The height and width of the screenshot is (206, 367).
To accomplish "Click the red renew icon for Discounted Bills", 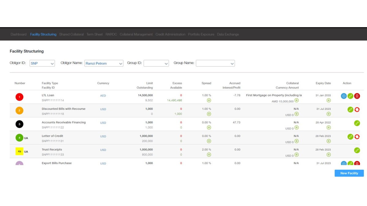I will pos(357,110).
